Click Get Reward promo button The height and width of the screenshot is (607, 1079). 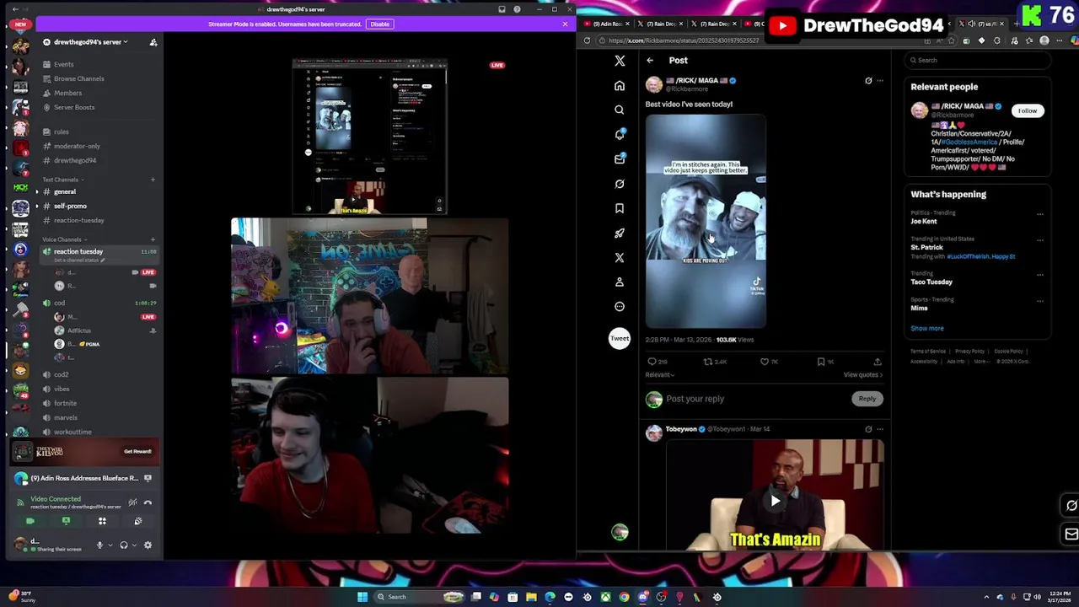click(137, 452)
